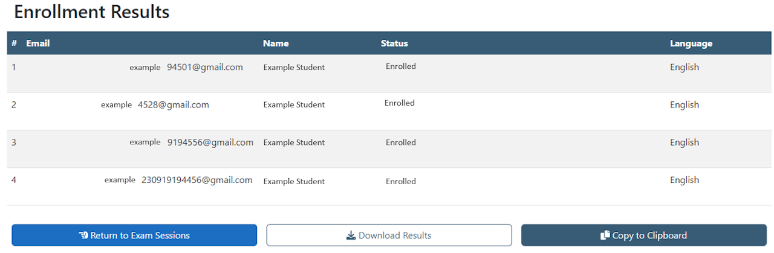Select email ending 230919194456@gmail.com in row 4
Image resolution: width=774 pixels, height=253 pixels.
(197, 180)
